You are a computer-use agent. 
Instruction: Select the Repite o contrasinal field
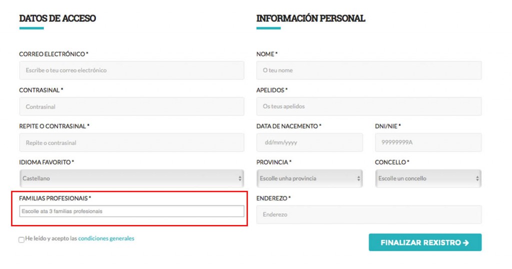coord(131,142)
